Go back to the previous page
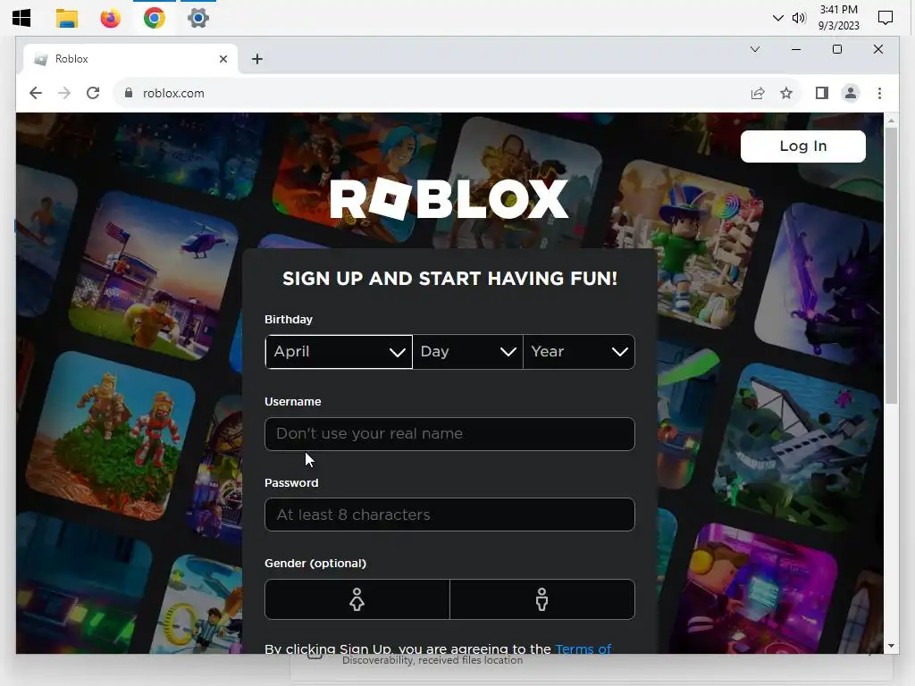Screen dimensions: 915x686 36,93
